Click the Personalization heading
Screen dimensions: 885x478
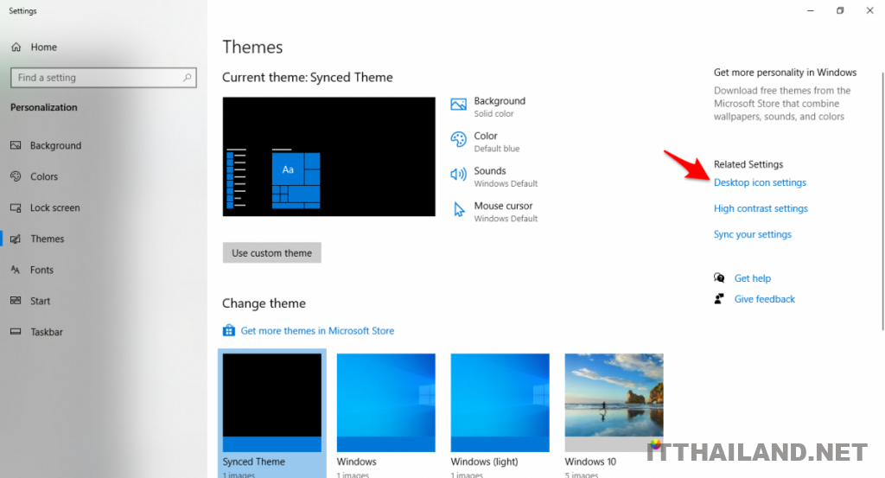click(x=43, y=107)
